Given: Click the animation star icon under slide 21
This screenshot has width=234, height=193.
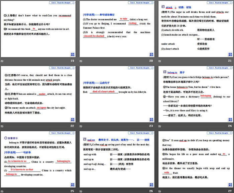Looking at the screenshot, I should pyautogui.click(x=159, y=61).
